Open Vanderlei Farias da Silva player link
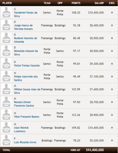The image size is (118, 153). (x=26, y=14)
